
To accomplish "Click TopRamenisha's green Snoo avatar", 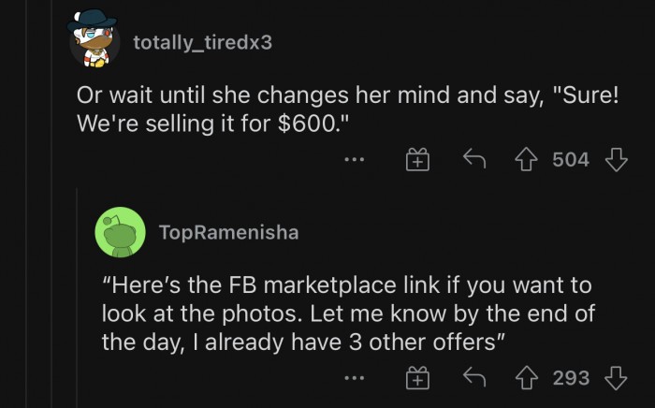I will pyautogui.click(x=121, y=232).
